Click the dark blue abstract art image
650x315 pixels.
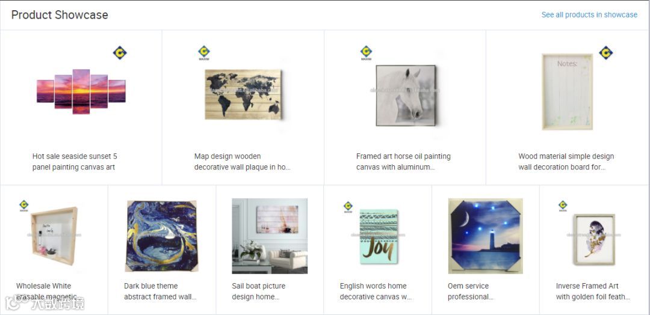(x=162, y=236)
